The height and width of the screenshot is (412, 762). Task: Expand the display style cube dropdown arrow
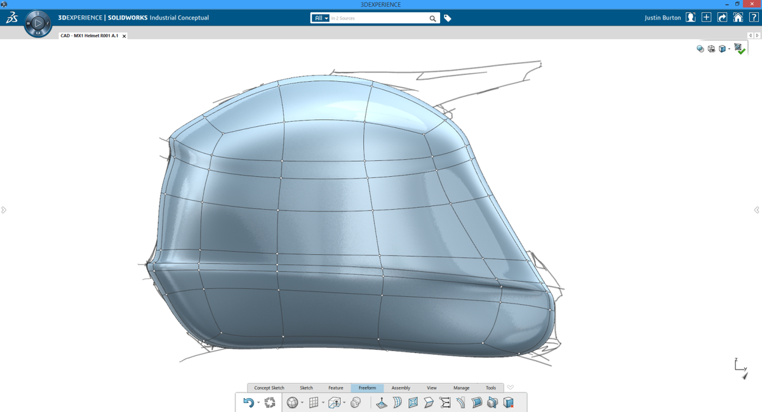[x=729, y=49]
